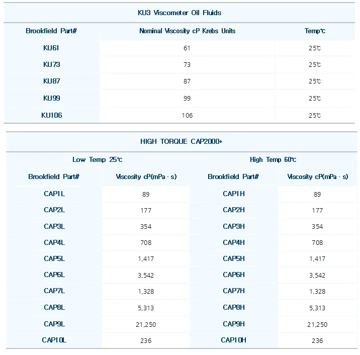Click the KU73 part number
360x355 pixels.
coord(51,64)
